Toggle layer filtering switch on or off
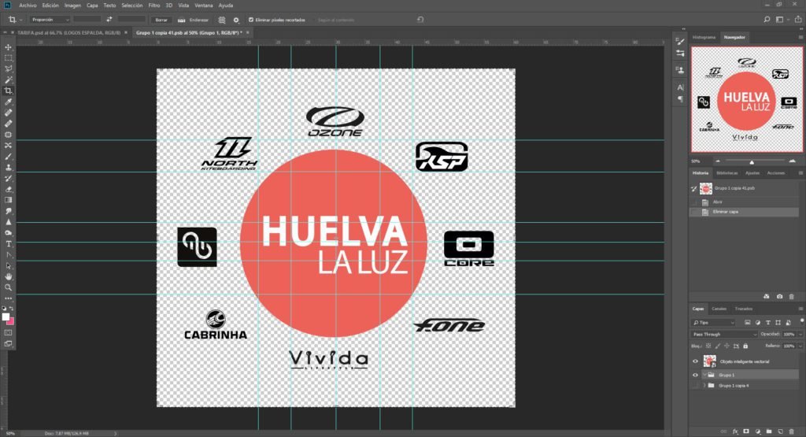This screenshot has width=806, height=437. point(801,321)
